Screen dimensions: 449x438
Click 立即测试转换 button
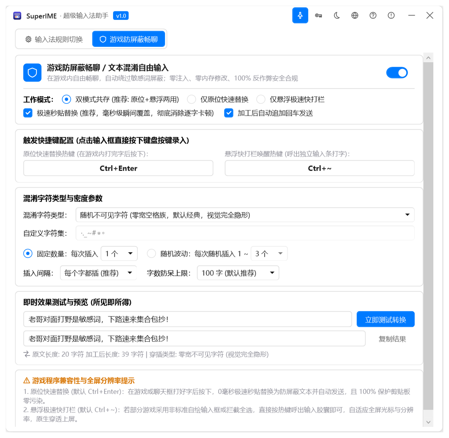pyautogui.click(x=386, y=319)
